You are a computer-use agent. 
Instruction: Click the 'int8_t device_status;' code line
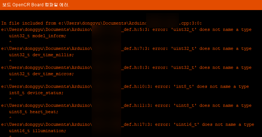click(36, 93)
